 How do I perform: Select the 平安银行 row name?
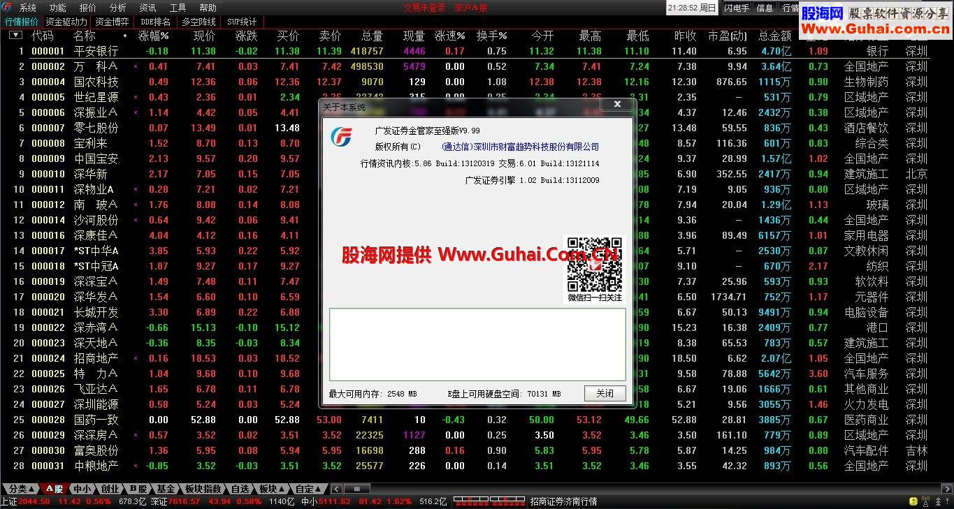tap(96, 51)
